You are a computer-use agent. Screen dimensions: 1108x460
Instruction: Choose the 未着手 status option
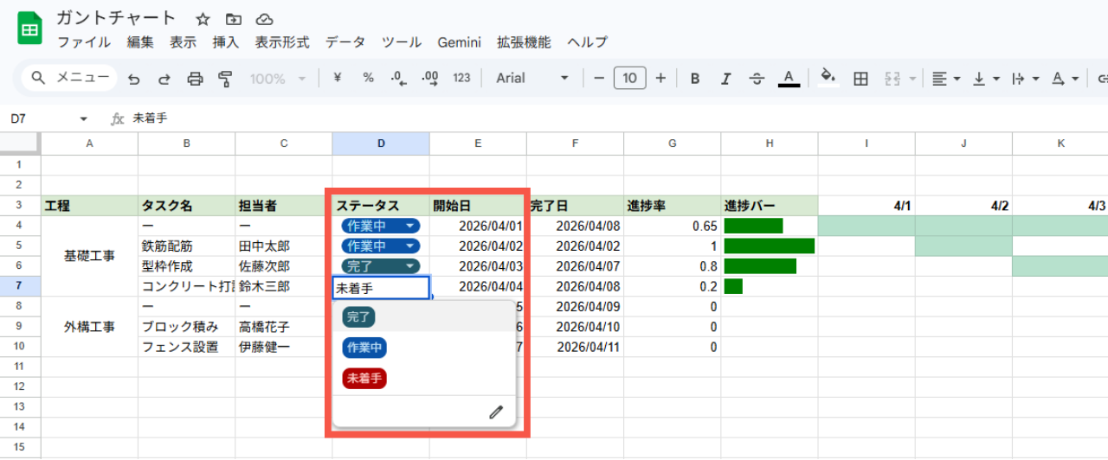pos(364,379)
